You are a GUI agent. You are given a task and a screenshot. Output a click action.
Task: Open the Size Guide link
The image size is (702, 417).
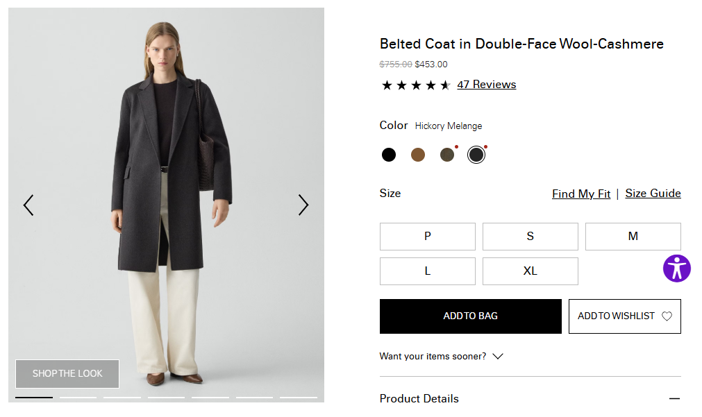click(x=653, y=194)
